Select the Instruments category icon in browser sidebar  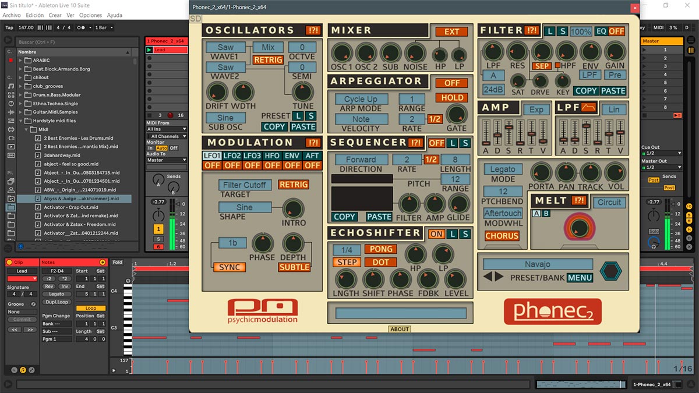(11, 103)
